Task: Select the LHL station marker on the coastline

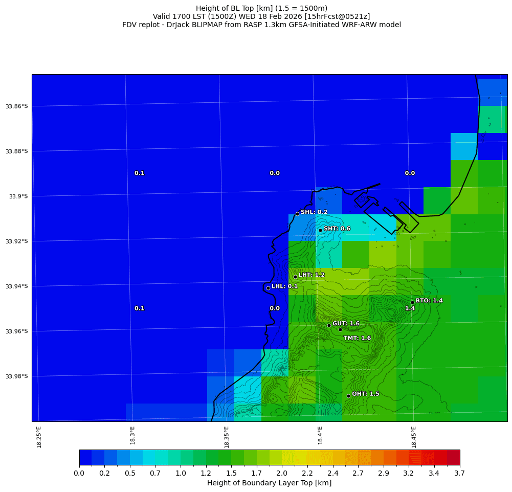Action: click(x=268, y=288)
